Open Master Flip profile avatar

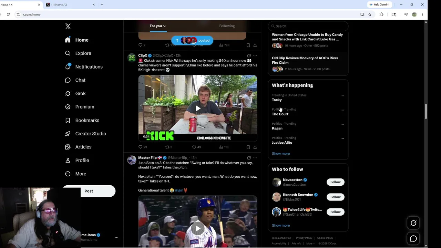[132, 160]
